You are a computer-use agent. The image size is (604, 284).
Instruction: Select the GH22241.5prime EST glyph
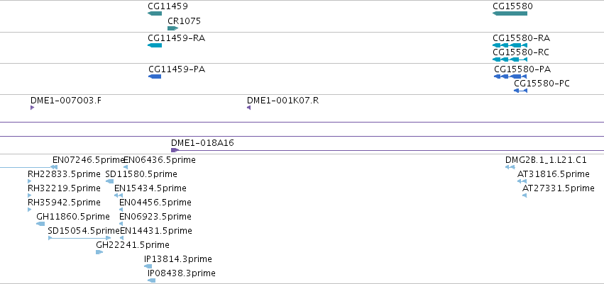coord(99,253)
